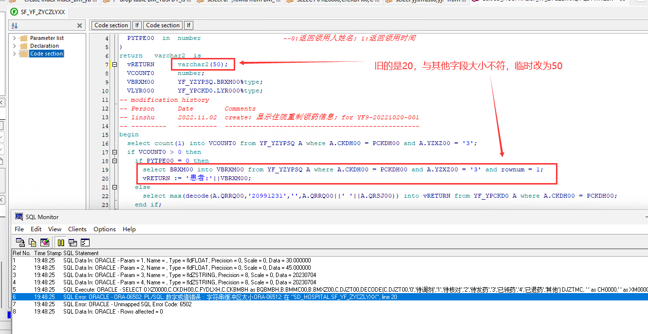Switch to the 'SELECT 0 XZ0000,C.CKDH00' window tab
The width and height of the screenshot is (648, 334).
point(333,1)
